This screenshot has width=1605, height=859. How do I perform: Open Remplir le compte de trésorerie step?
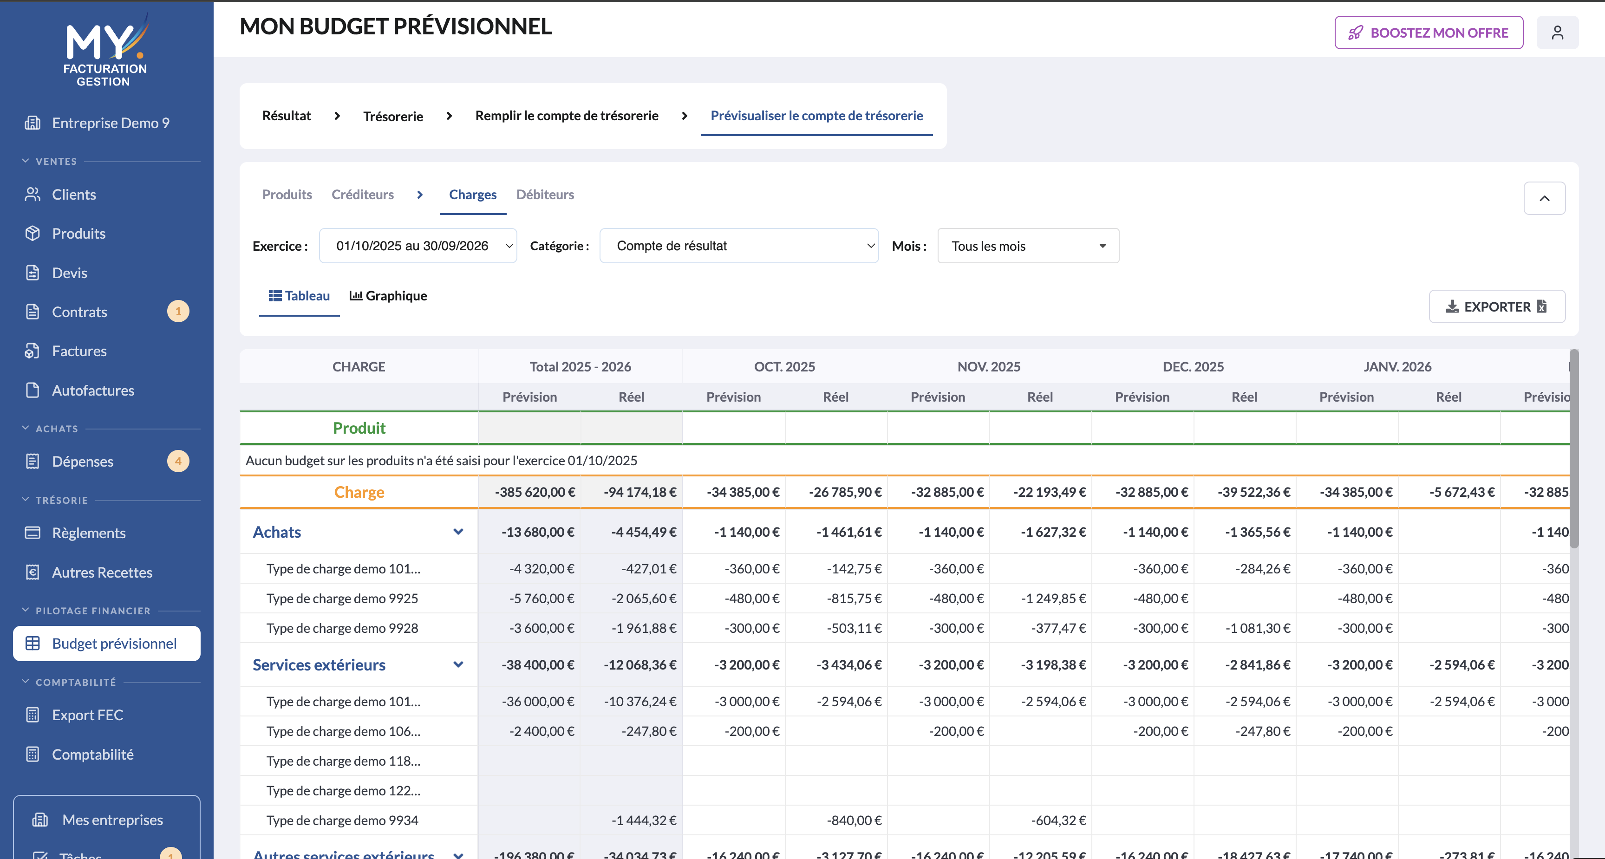tap(567, 115)
